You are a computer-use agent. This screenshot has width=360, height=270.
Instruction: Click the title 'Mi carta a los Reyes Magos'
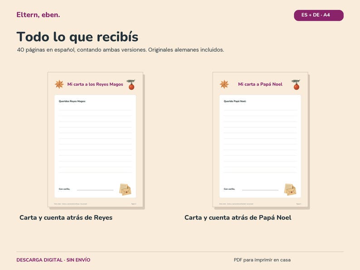95,84
